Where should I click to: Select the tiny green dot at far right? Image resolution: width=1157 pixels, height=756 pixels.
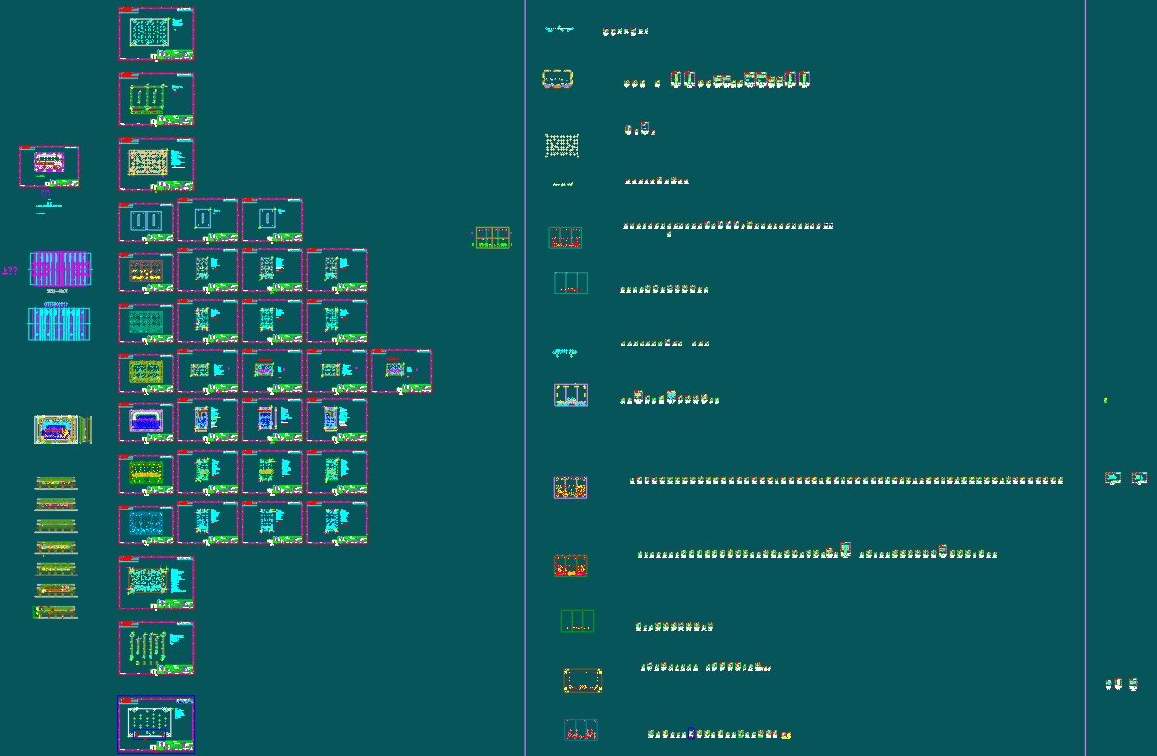pos(1106,400)
